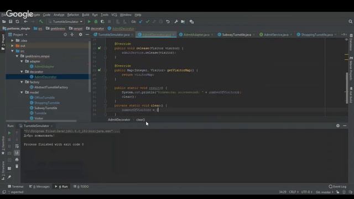Open the Analyze menu
Image resolution: width=354 pixels, height=199 pixels.
(x=59, y=15)
